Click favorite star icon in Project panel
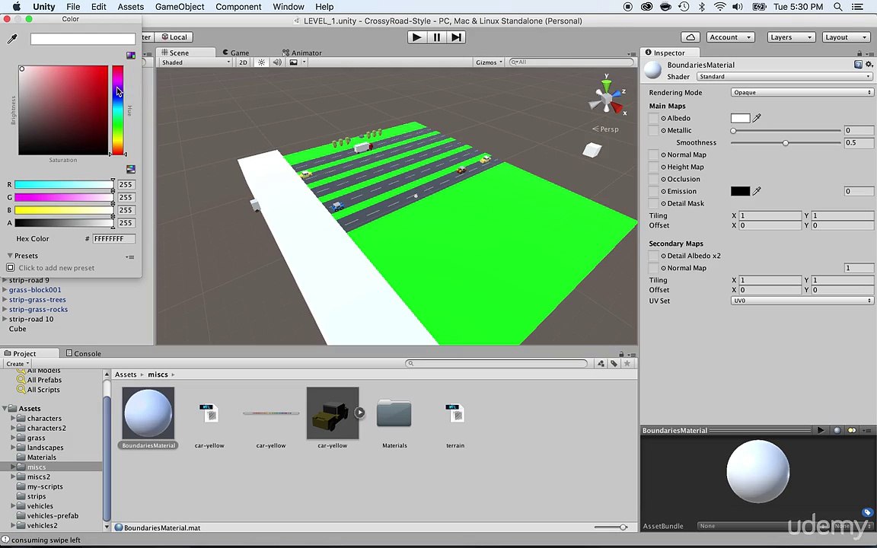Viewport: 877px width, 548px height. pyautogui.click(x=627, y=364)
